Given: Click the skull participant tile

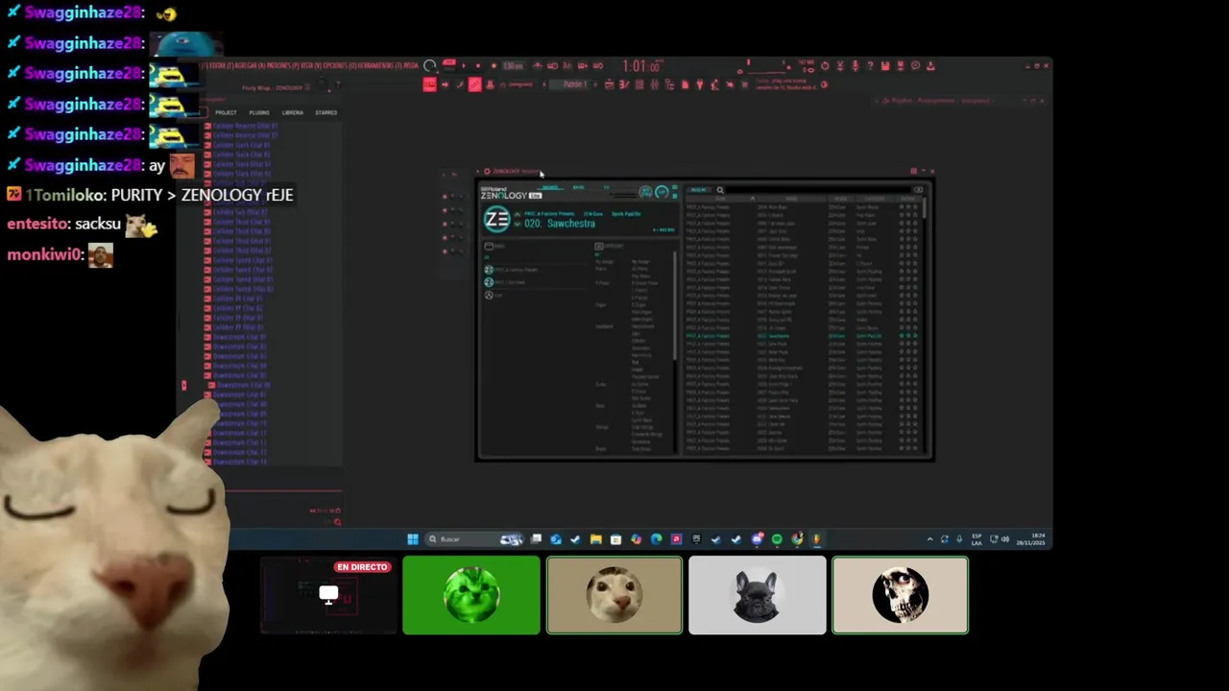Looking at the screenshot, I should (x=900, y=596).
